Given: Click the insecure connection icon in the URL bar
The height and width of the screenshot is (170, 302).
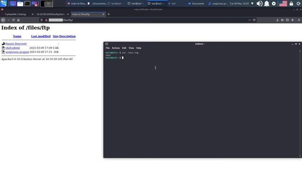Looking at the screenshot, I should [46, 20].
